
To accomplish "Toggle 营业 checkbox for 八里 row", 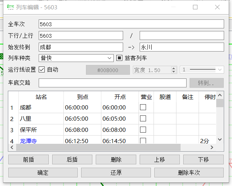I will click(x=143, y=118).
